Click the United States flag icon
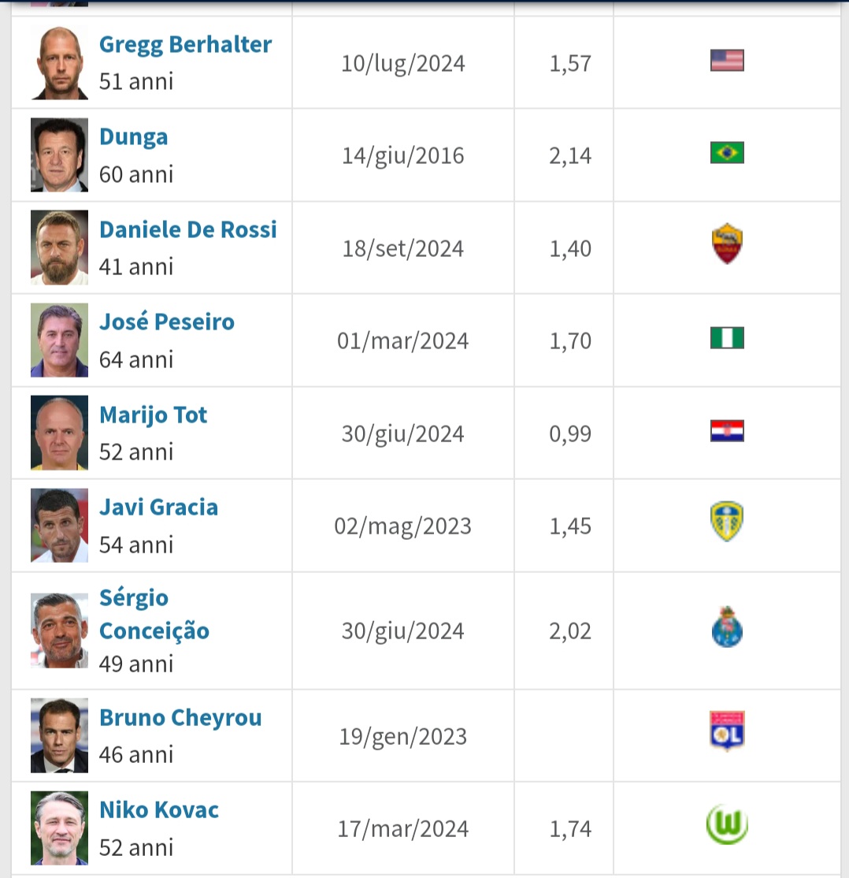The width and height of the screenshot is (849, 878). 726,61
